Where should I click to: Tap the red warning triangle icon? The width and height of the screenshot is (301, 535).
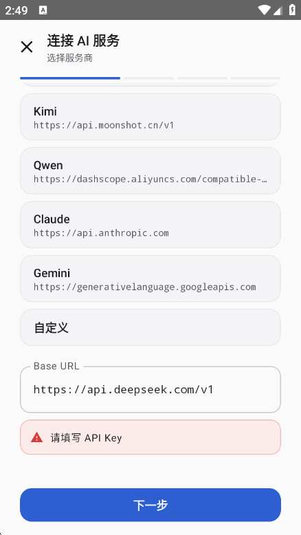pyautogui.click(x=36, y=437)
